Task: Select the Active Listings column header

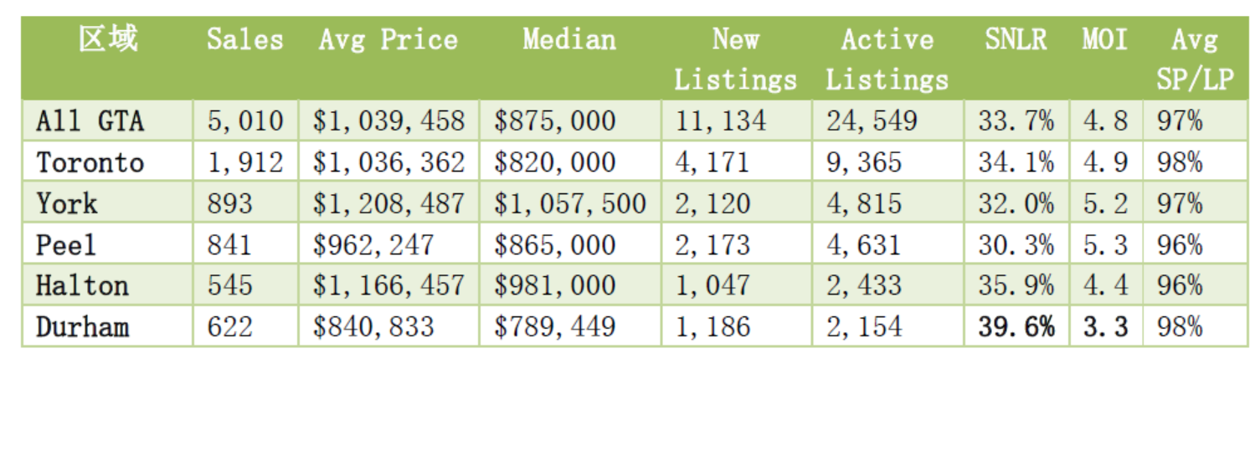Action: pyautogui.click(x=887, y=59)
